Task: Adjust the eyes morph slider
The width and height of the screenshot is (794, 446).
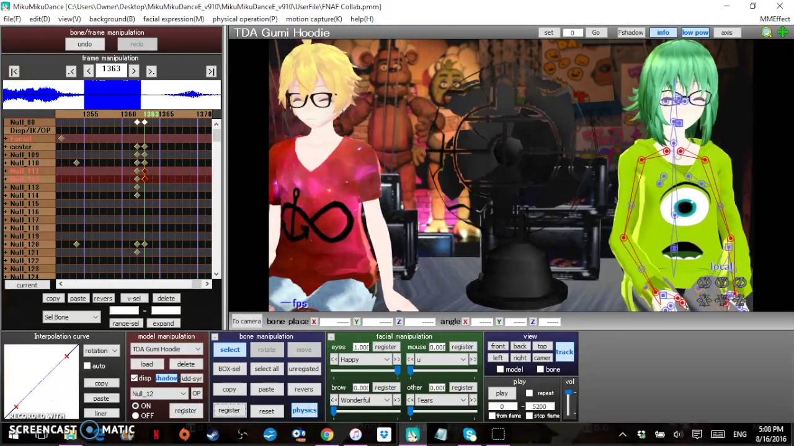Action: click(x=366, y=370)
